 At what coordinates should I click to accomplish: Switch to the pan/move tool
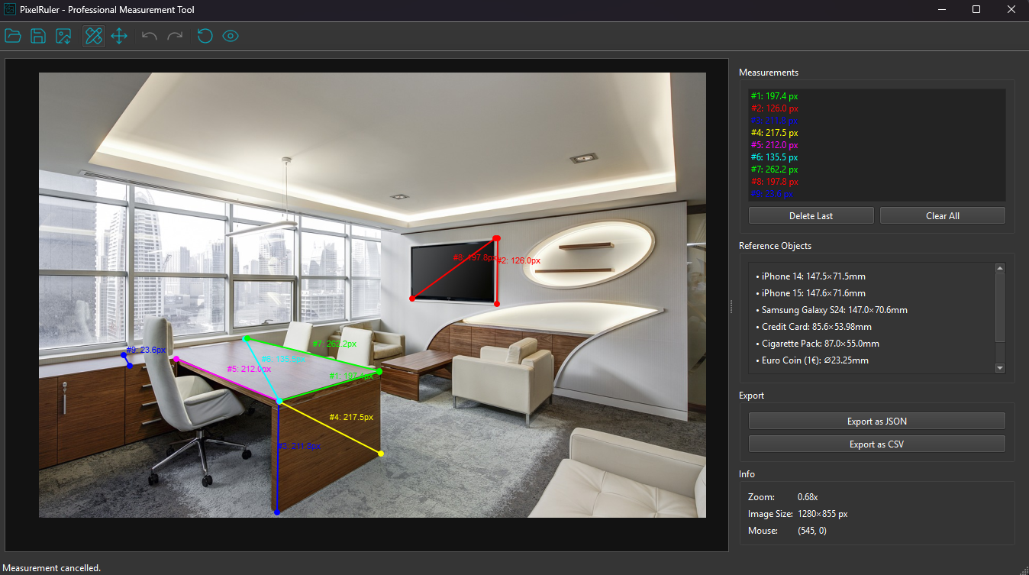click(x=119, y=35)
